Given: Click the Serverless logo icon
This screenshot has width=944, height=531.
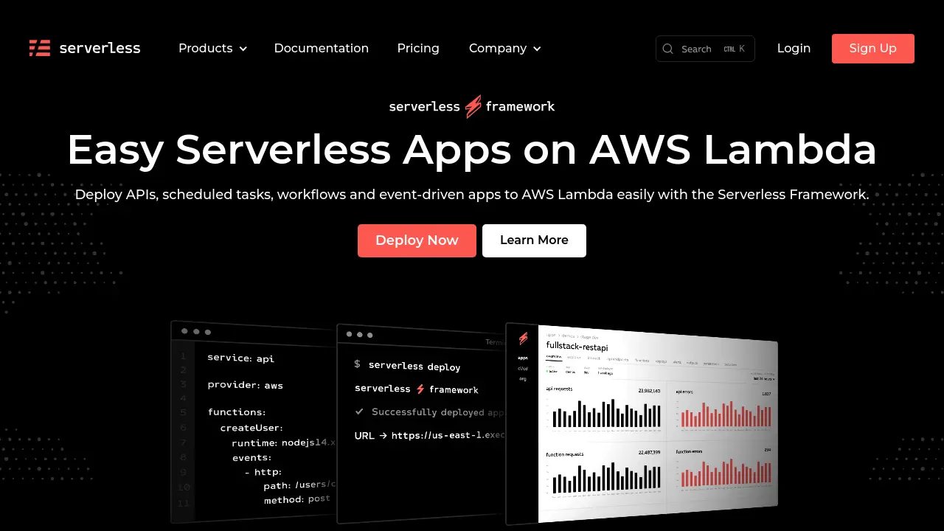Looking at the screenshot, I should 40,48.
